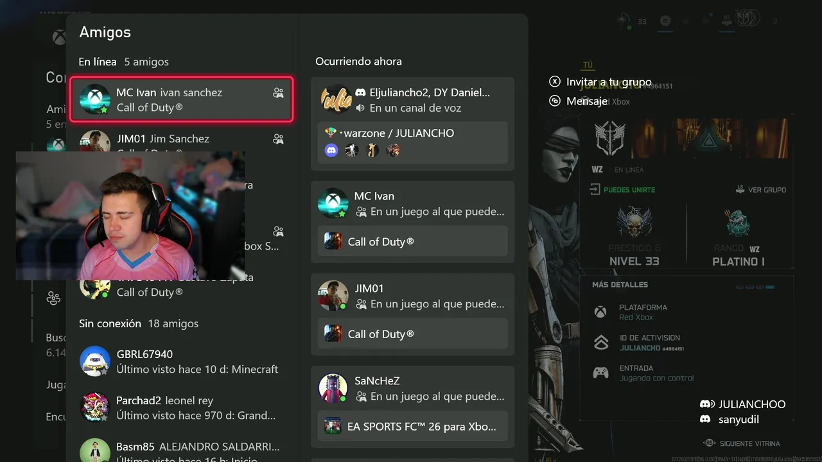Click the Discord icon in warzone channel
This screenshot has height=462, width=822.
coord(331,150)
